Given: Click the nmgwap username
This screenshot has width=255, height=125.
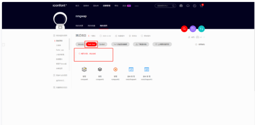Looking at the screenshot, I should pos(81,16).
